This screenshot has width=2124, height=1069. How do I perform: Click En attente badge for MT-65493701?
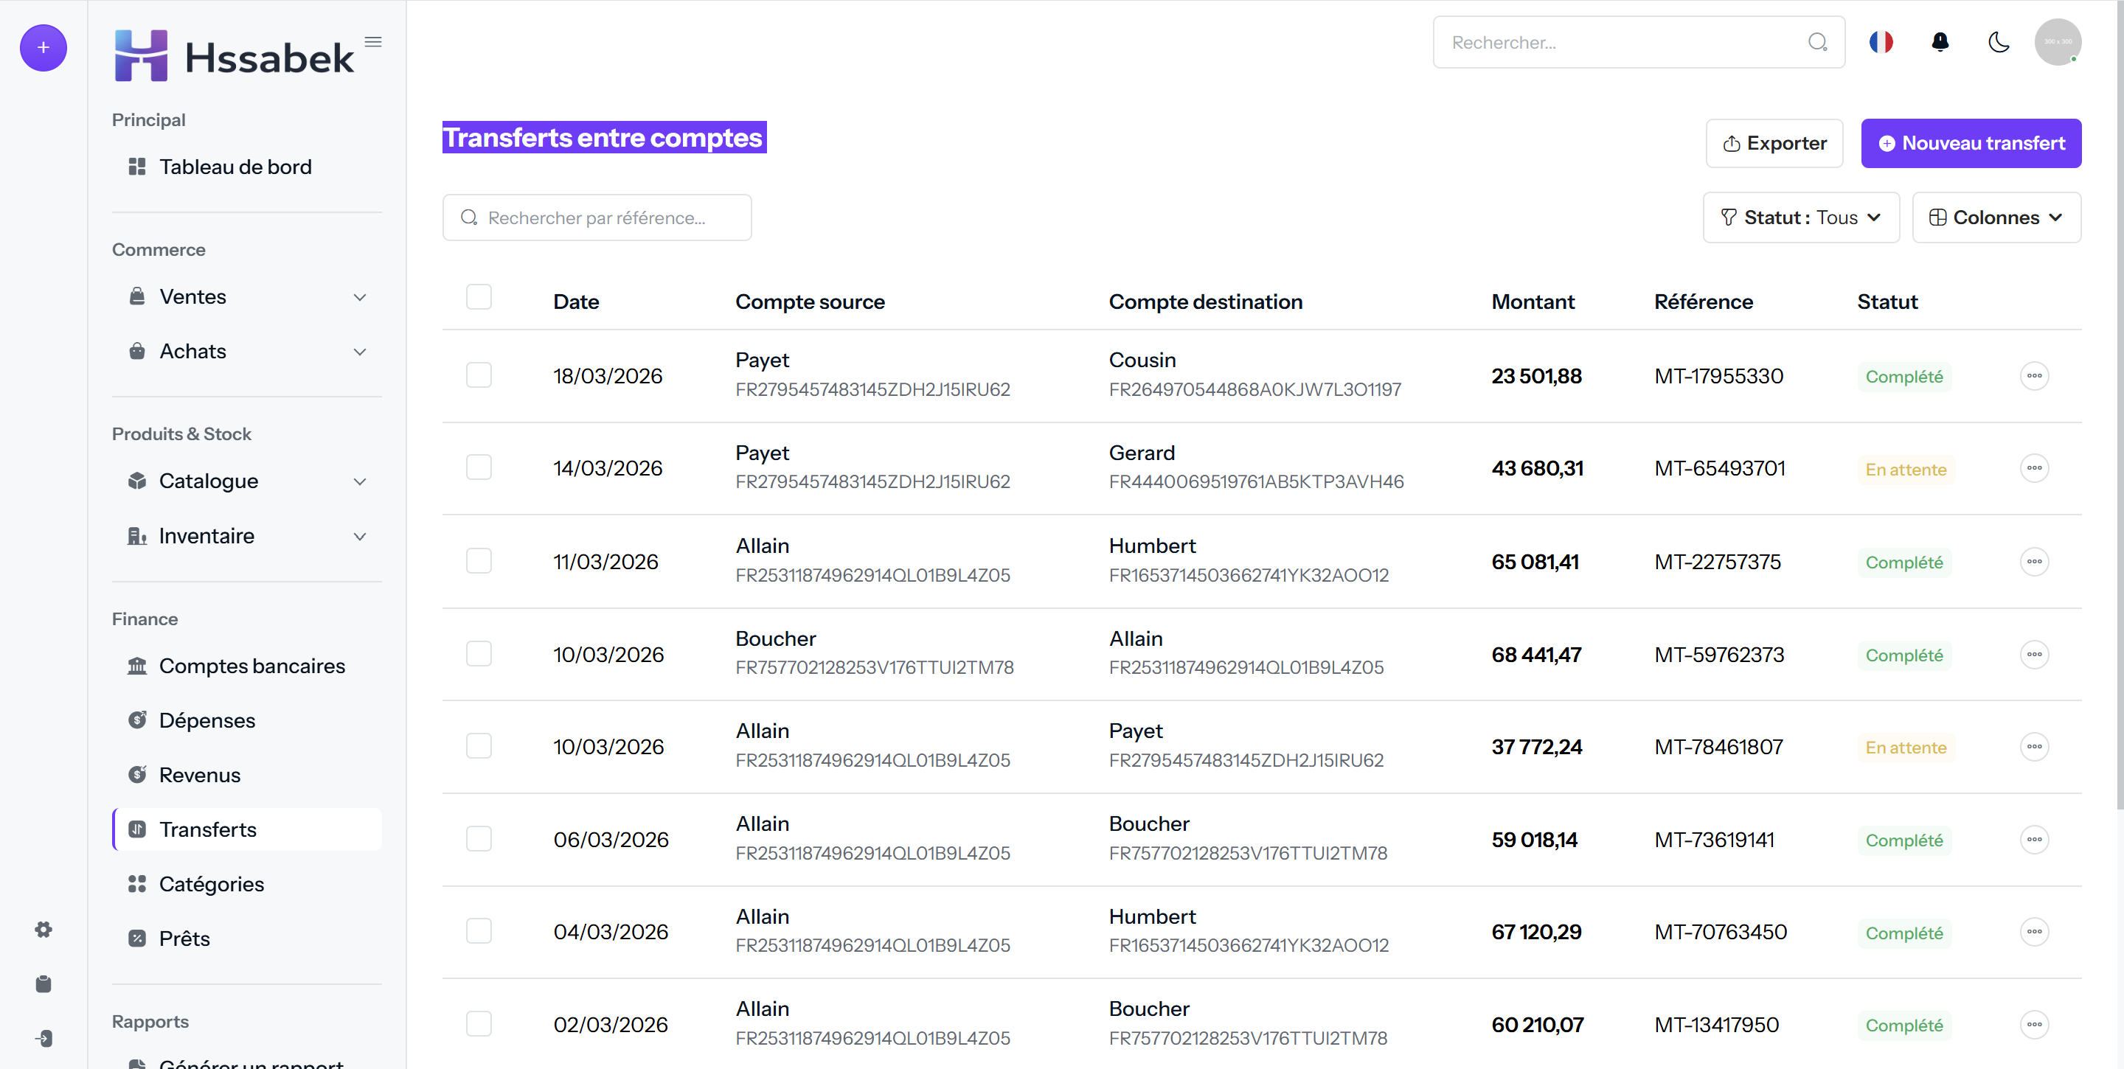(x=1906, y=470)
